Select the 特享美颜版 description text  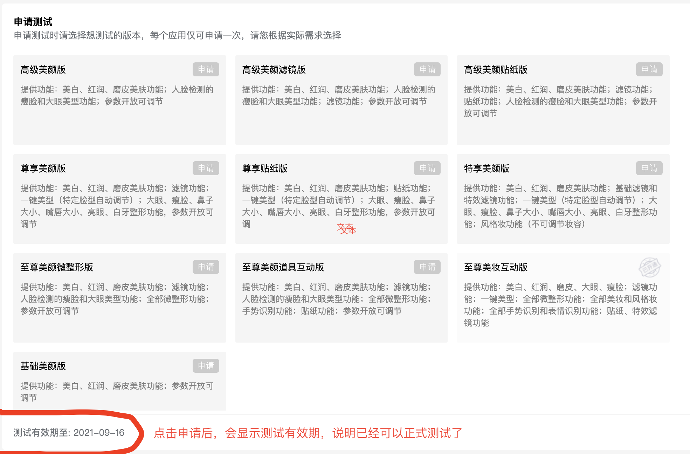point(560,206)
